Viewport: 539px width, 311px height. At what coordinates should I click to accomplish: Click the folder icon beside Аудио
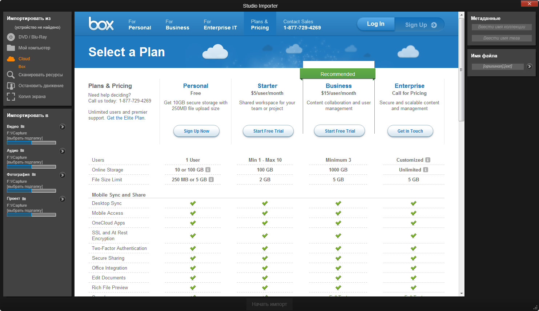[x=22, y=150]
